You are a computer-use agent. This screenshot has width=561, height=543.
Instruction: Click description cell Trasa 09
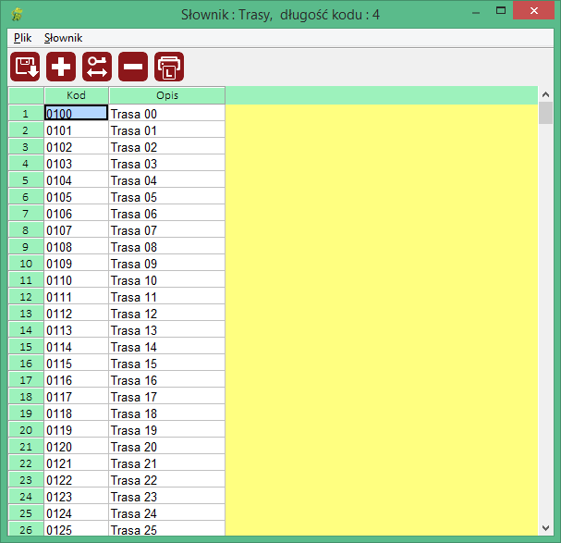tap(167, 264)
